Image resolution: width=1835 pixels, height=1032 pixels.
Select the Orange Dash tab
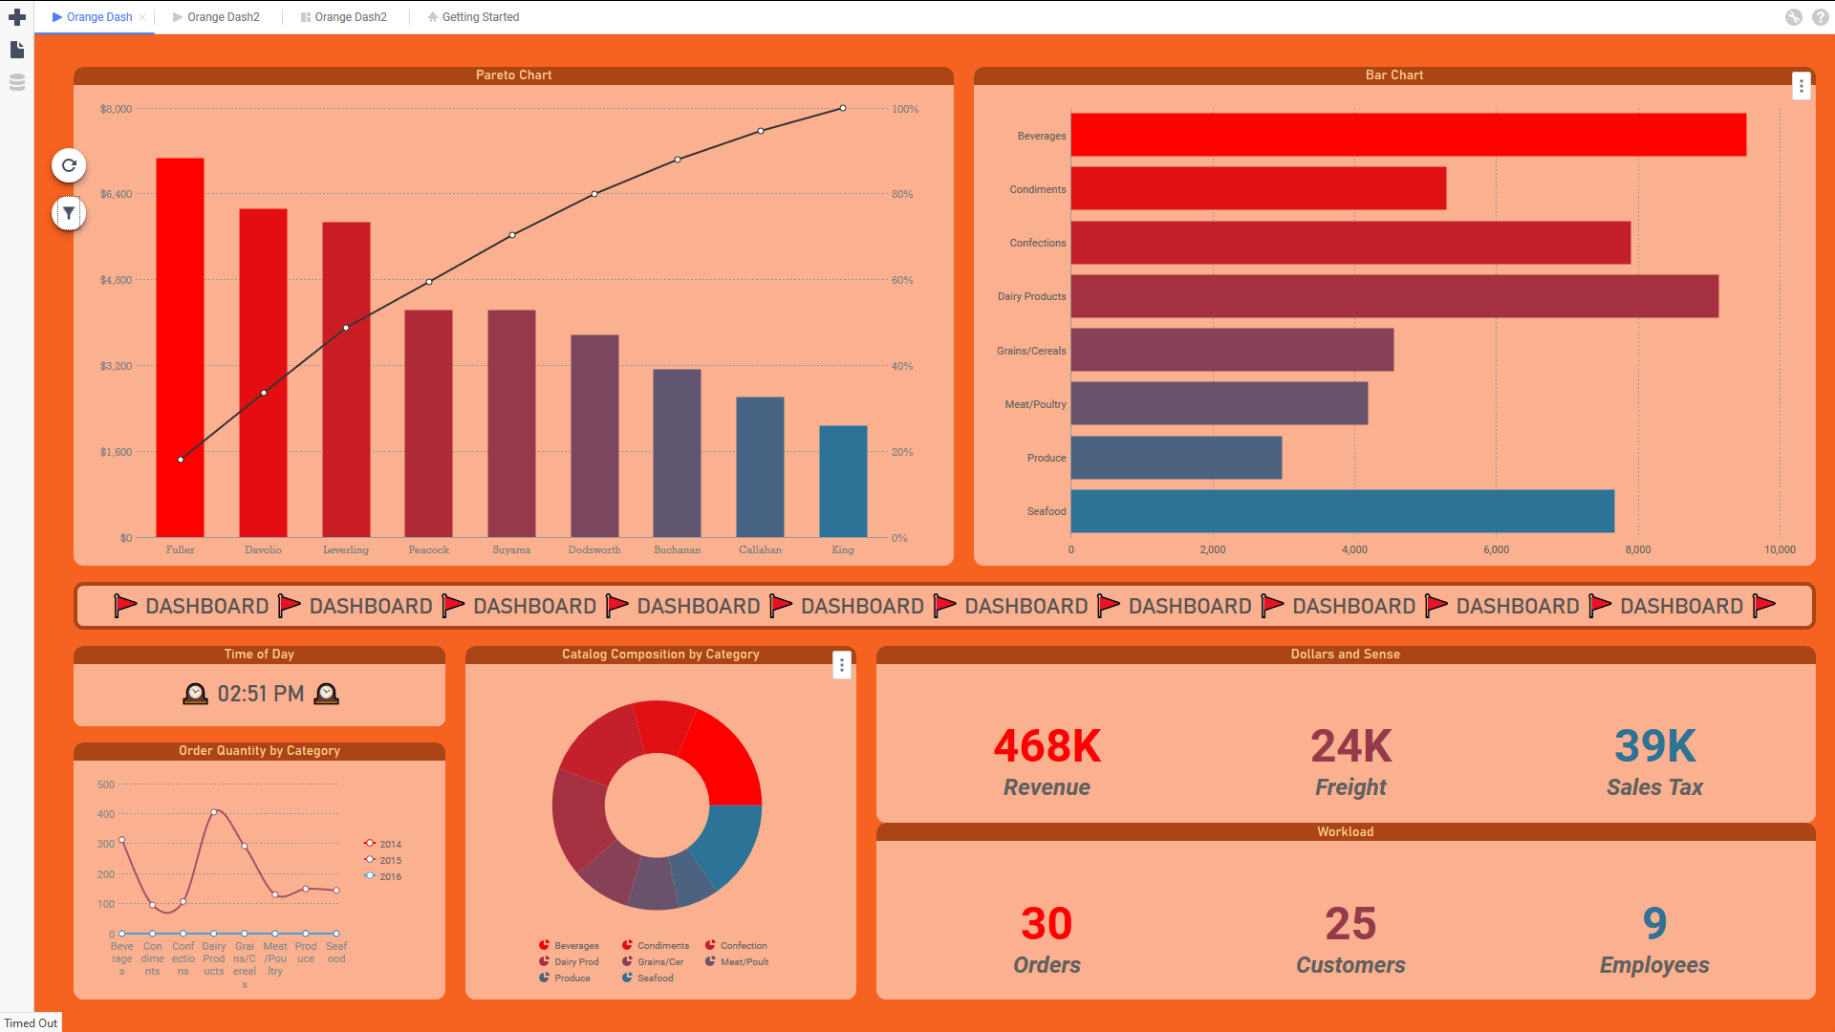coord(98,16)
